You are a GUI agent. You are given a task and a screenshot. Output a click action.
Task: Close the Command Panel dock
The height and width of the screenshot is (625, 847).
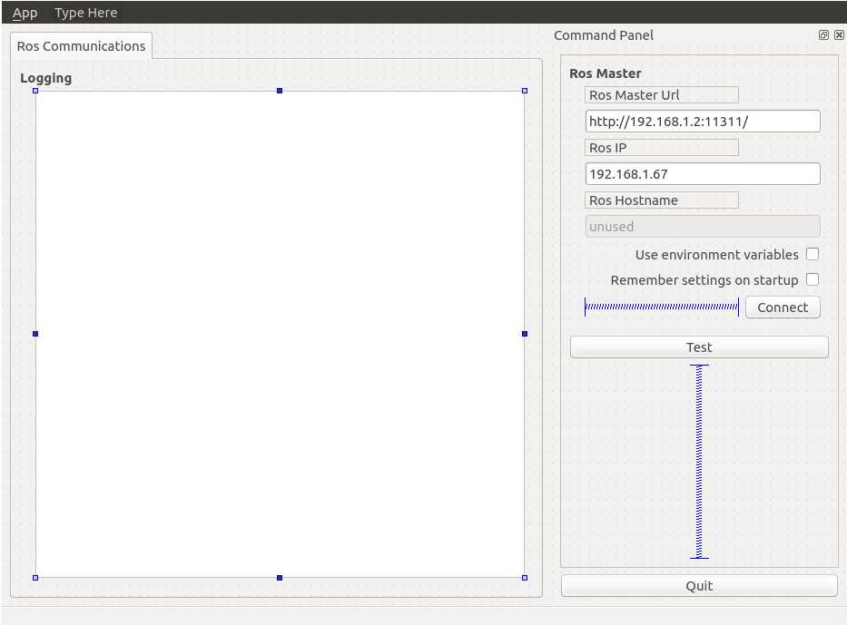pos(839,35)
